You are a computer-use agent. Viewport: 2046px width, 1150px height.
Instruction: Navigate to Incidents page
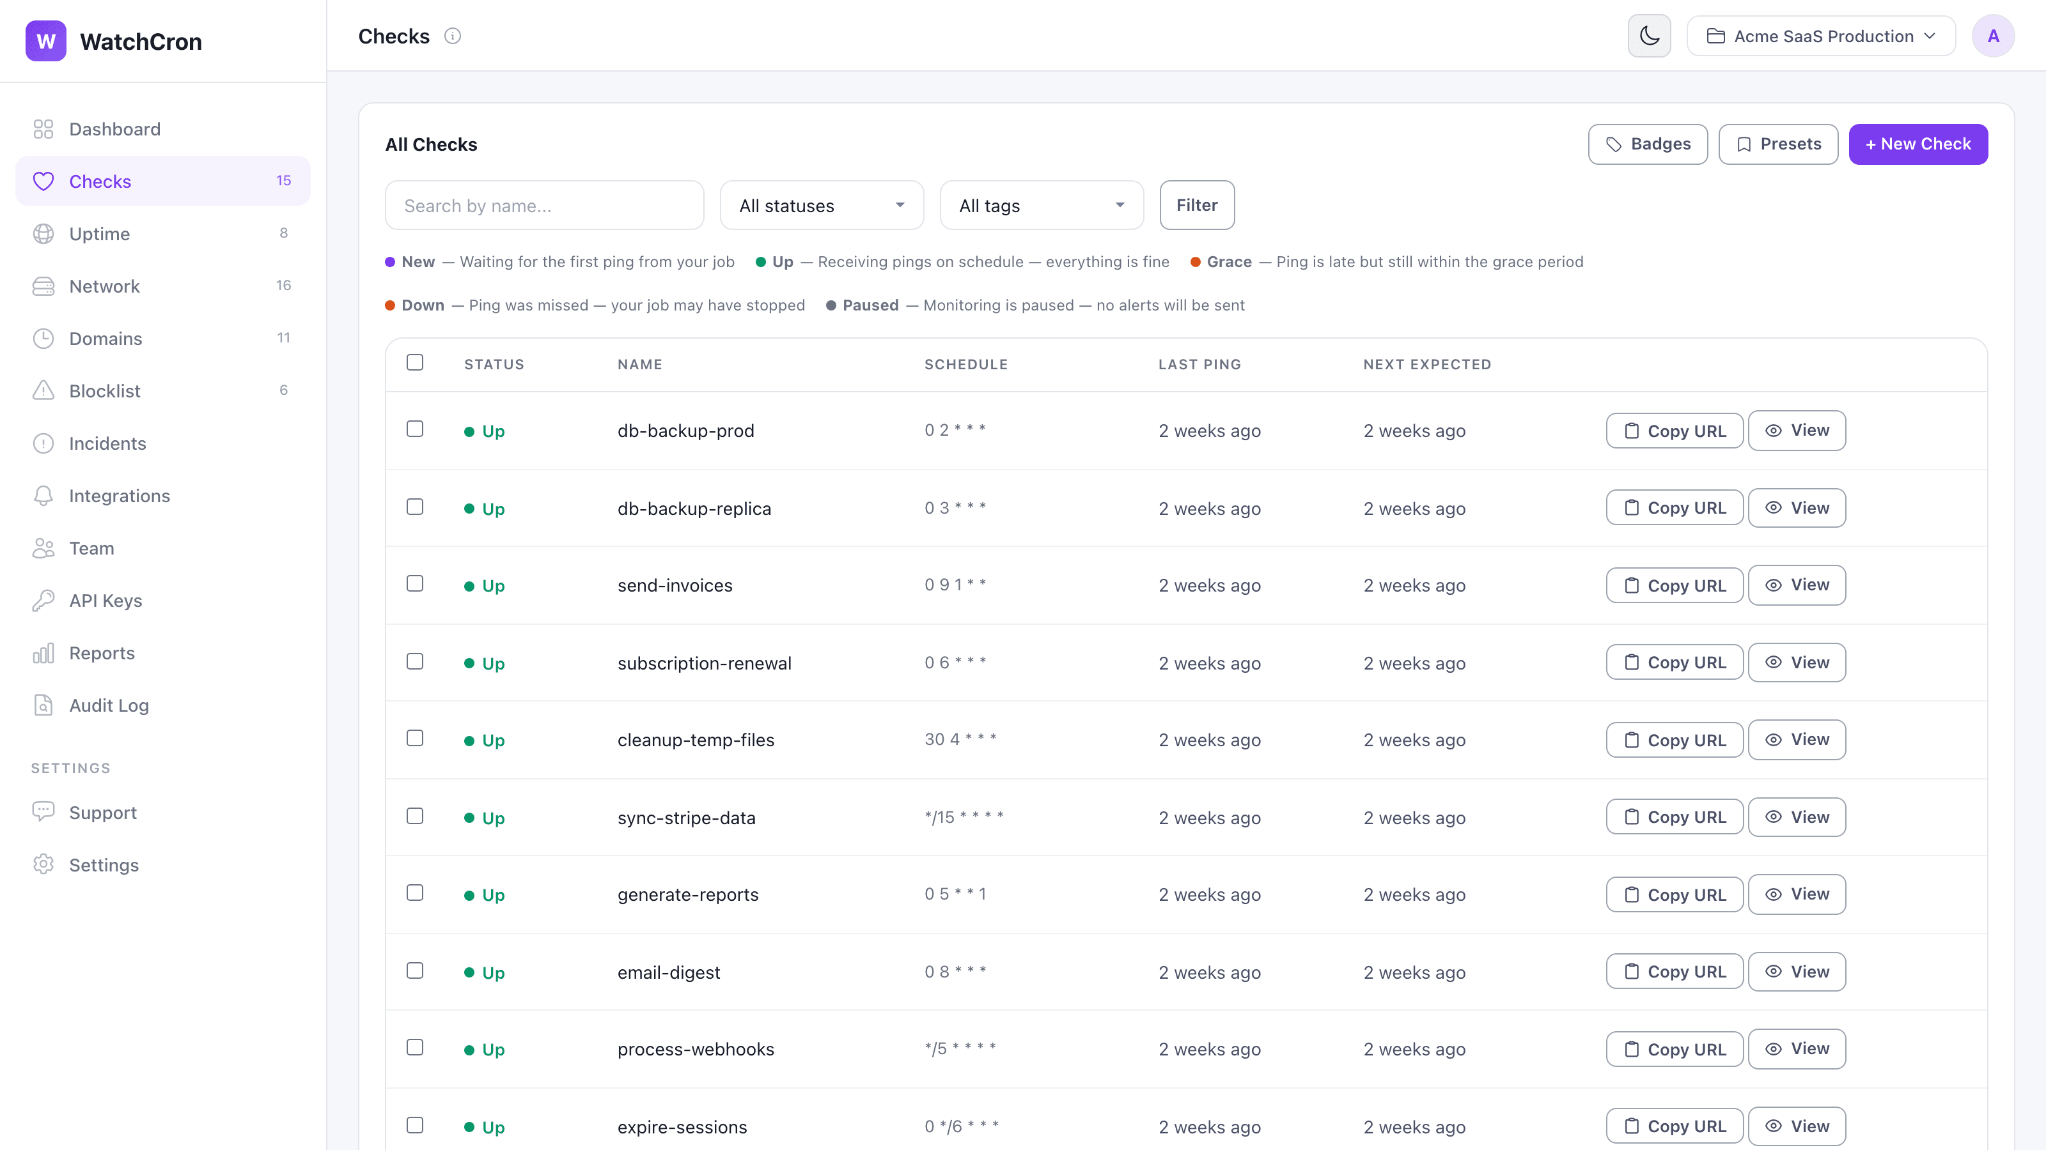163,443
